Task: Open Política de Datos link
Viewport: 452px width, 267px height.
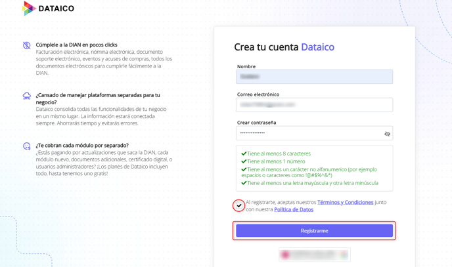Action: [x=294, y=209]
